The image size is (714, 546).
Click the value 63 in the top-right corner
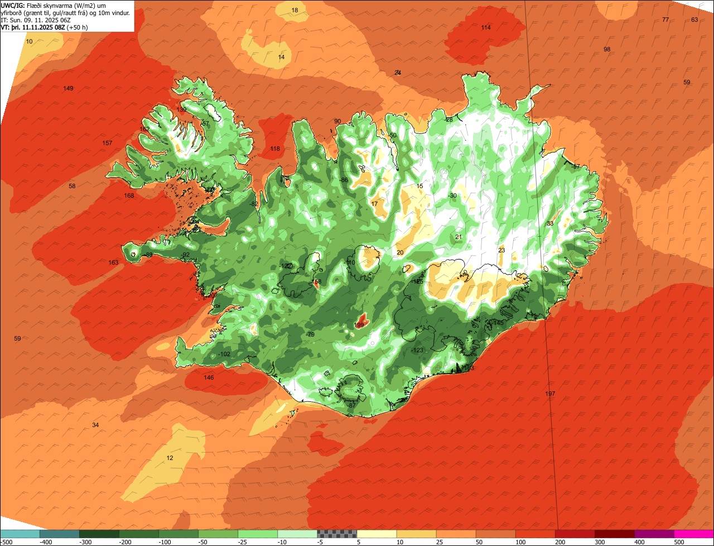point(694,20)
